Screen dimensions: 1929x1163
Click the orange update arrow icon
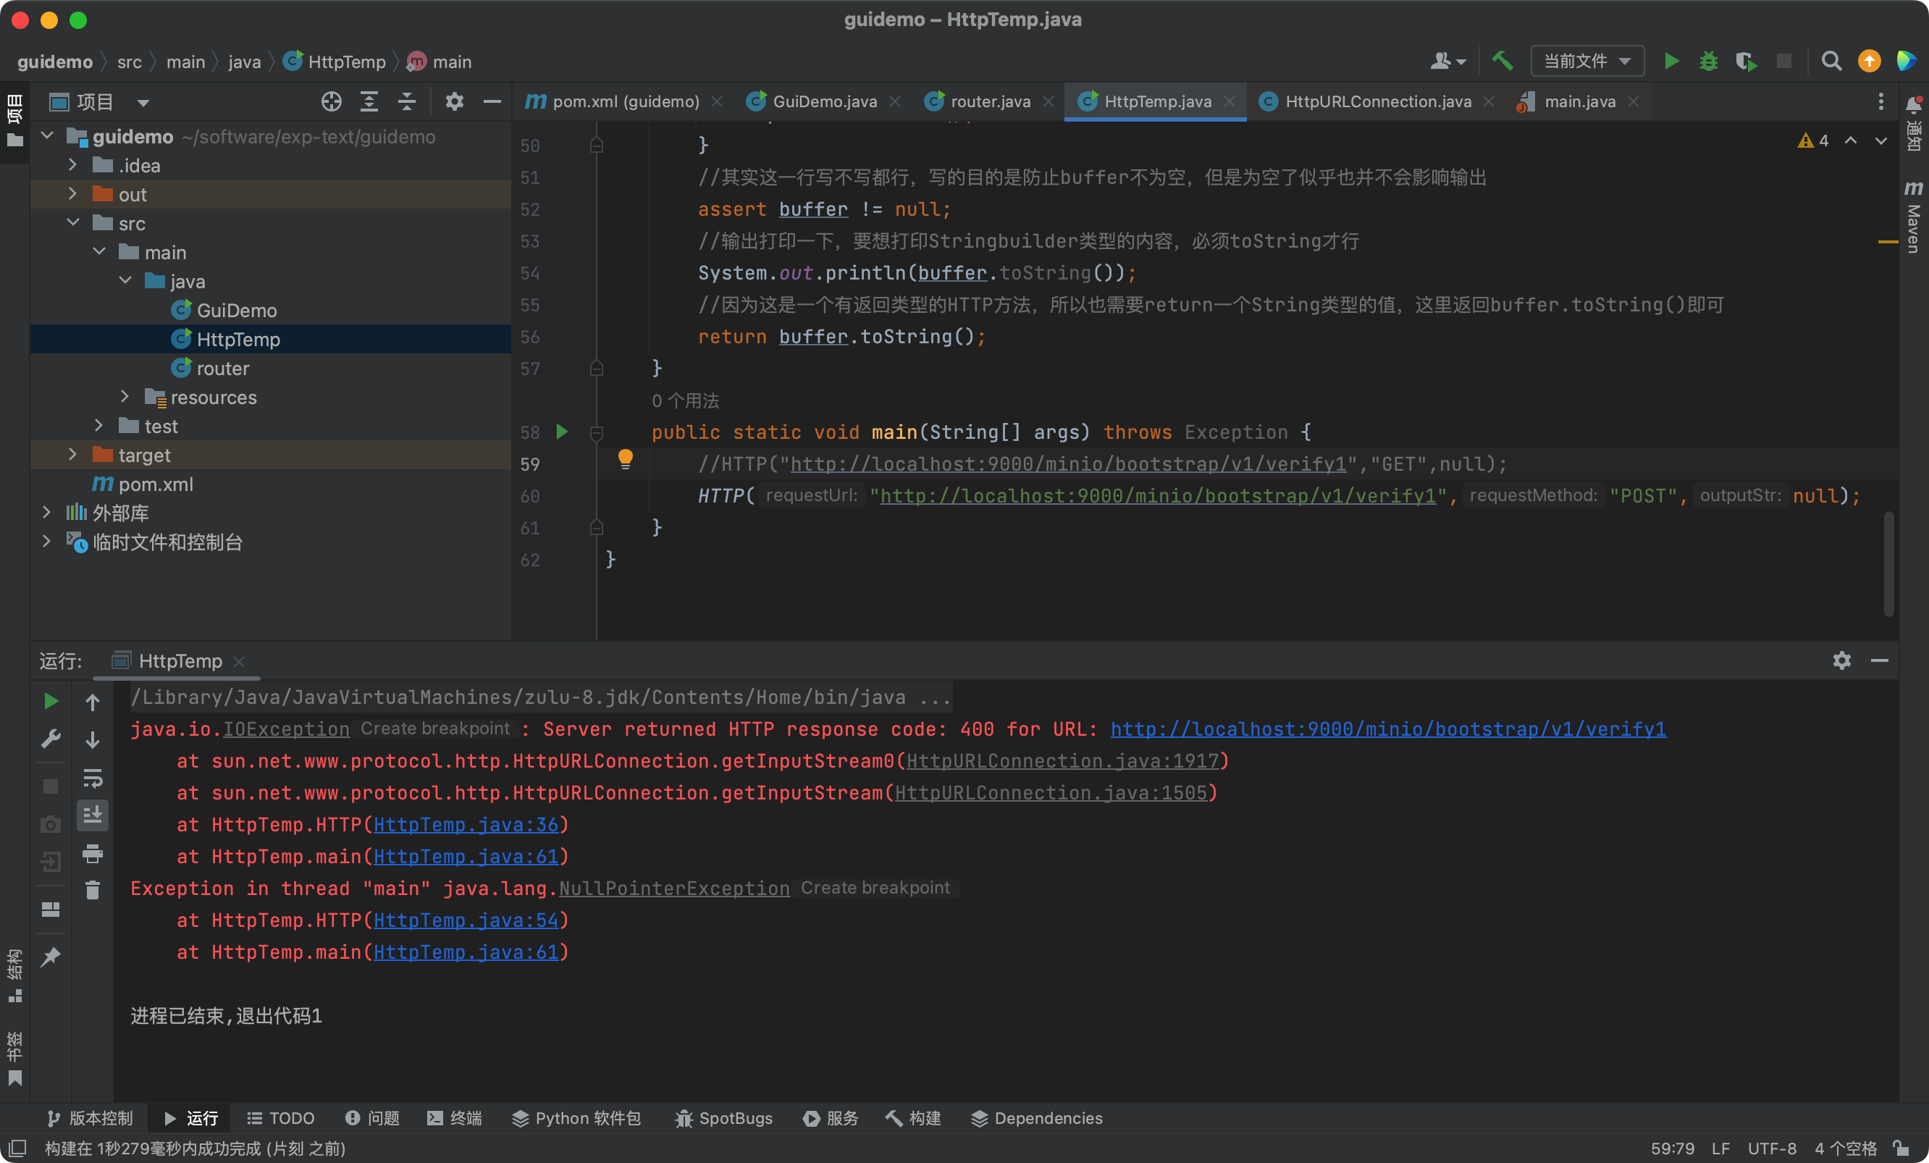(1869, 61)
